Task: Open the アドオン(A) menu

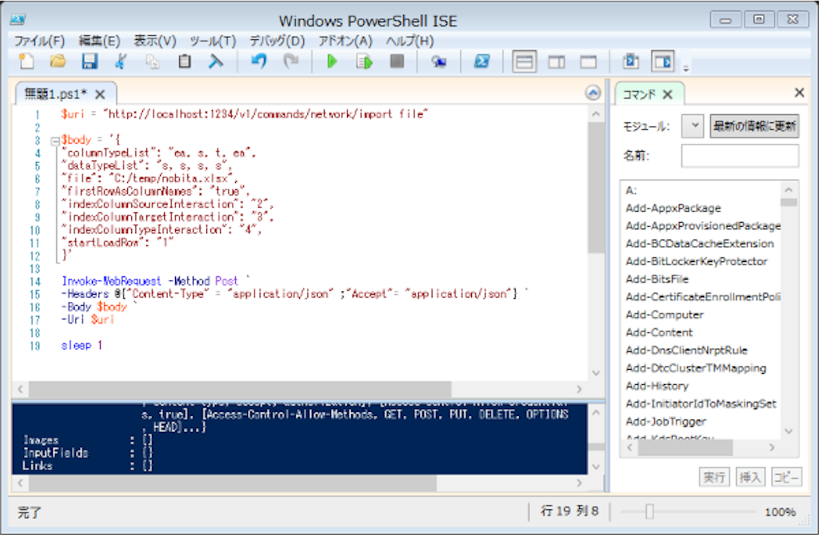Action: click(x=346, y=41)
